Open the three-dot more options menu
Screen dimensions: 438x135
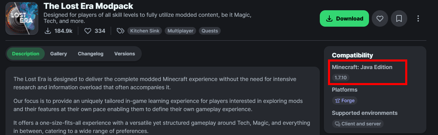click(x=418, y=18)
